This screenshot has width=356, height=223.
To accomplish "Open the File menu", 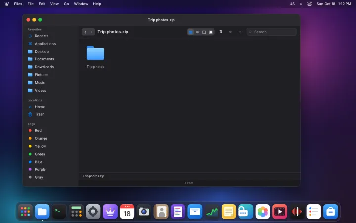I will (31, 4).
